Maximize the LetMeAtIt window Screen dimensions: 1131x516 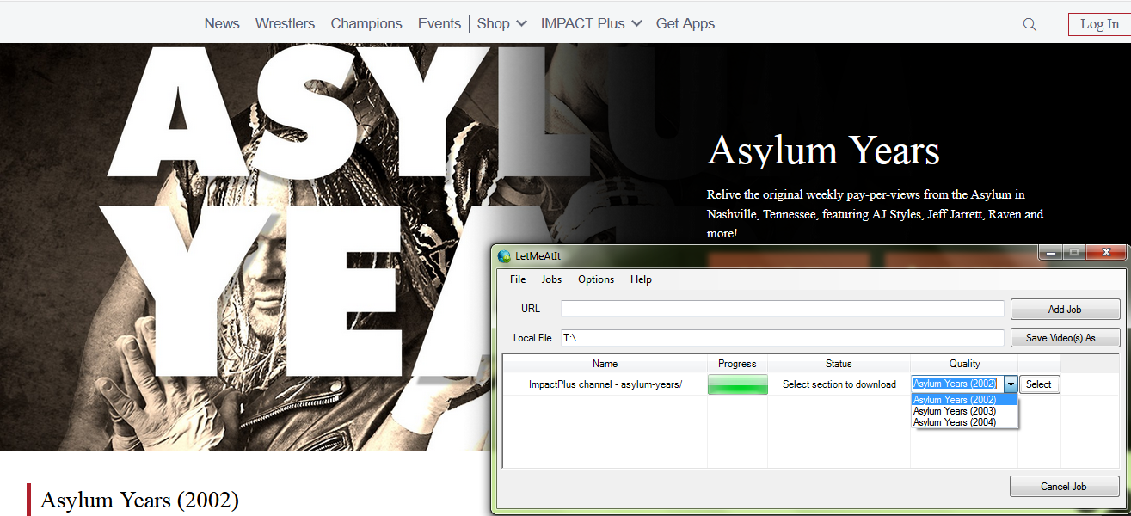(x=1073, y=253)
